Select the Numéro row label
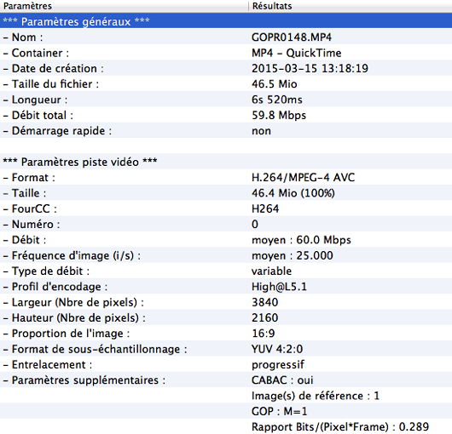The width and height of the screenshot is (452, 434). pos(32,225)
